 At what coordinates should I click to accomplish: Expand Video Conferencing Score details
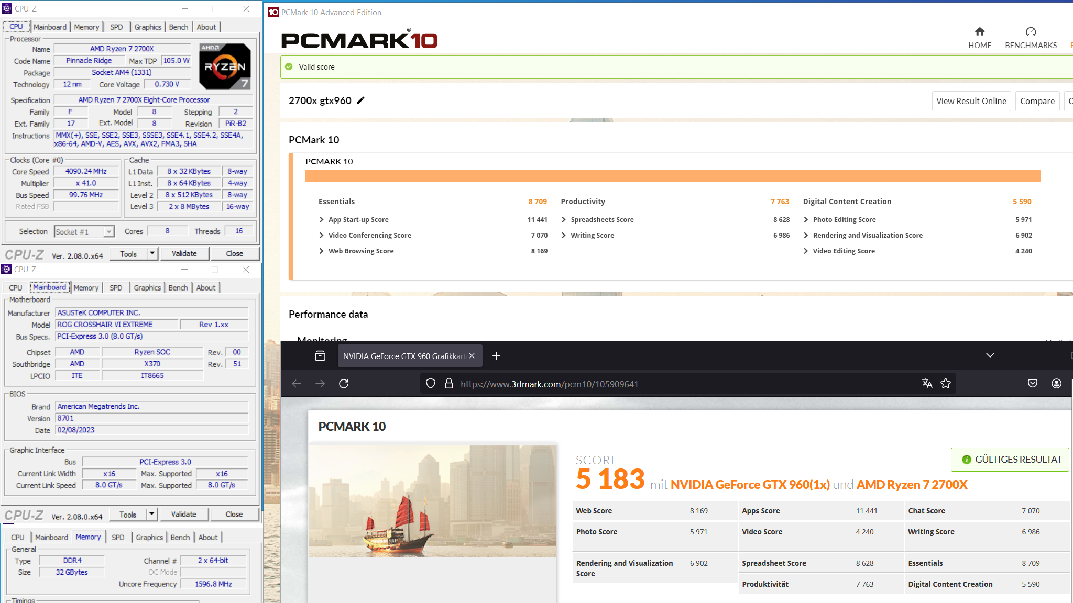click(x=321, y=236)
